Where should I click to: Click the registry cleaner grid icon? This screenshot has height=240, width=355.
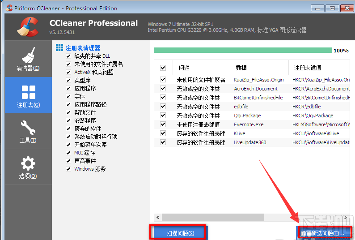point(59,47)
